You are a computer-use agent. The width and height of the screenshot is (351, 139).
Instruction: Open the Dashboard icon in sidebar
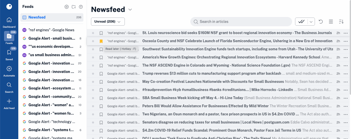click(x=9, y=20)
